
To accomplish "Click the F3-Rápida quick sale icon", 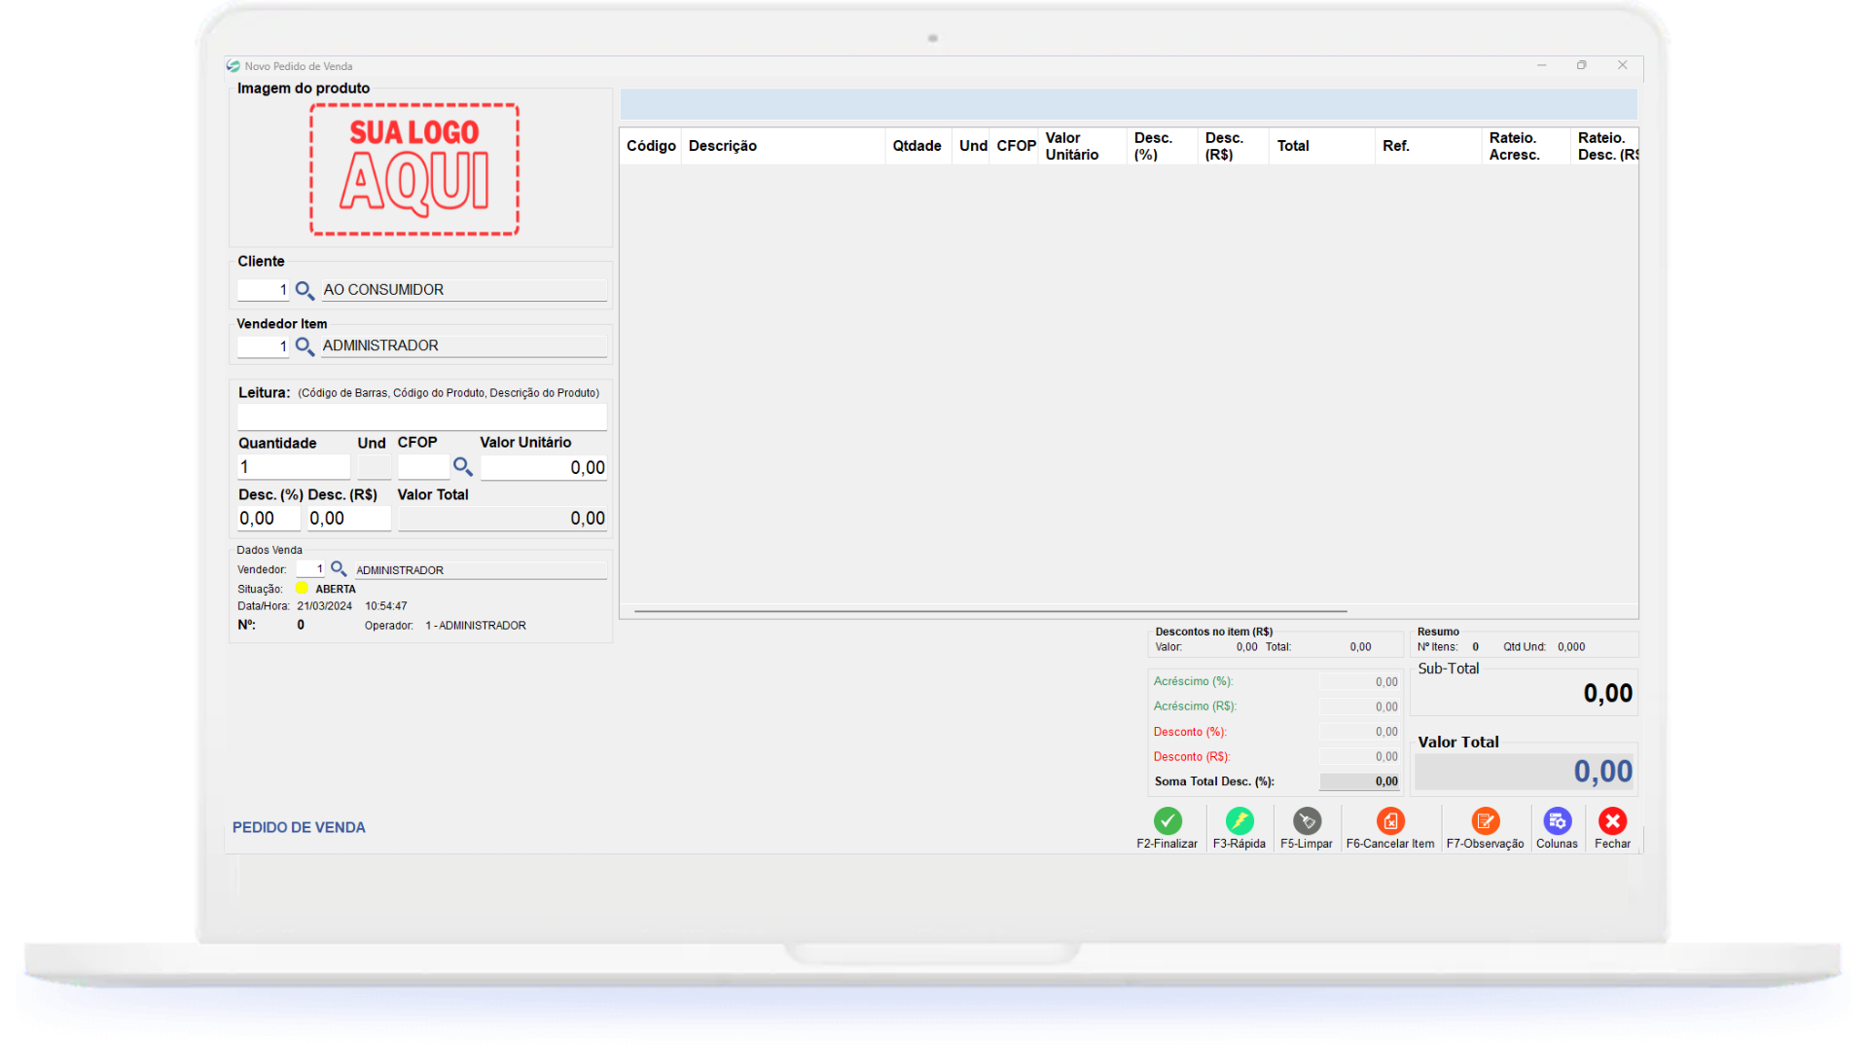I will [1239, 821].
